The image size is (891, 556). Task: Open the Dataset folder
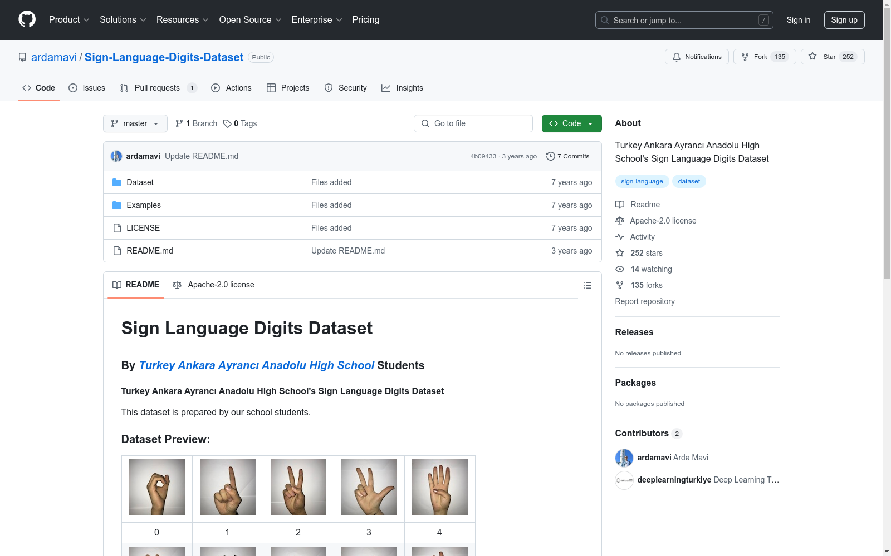tap(140, 182)
